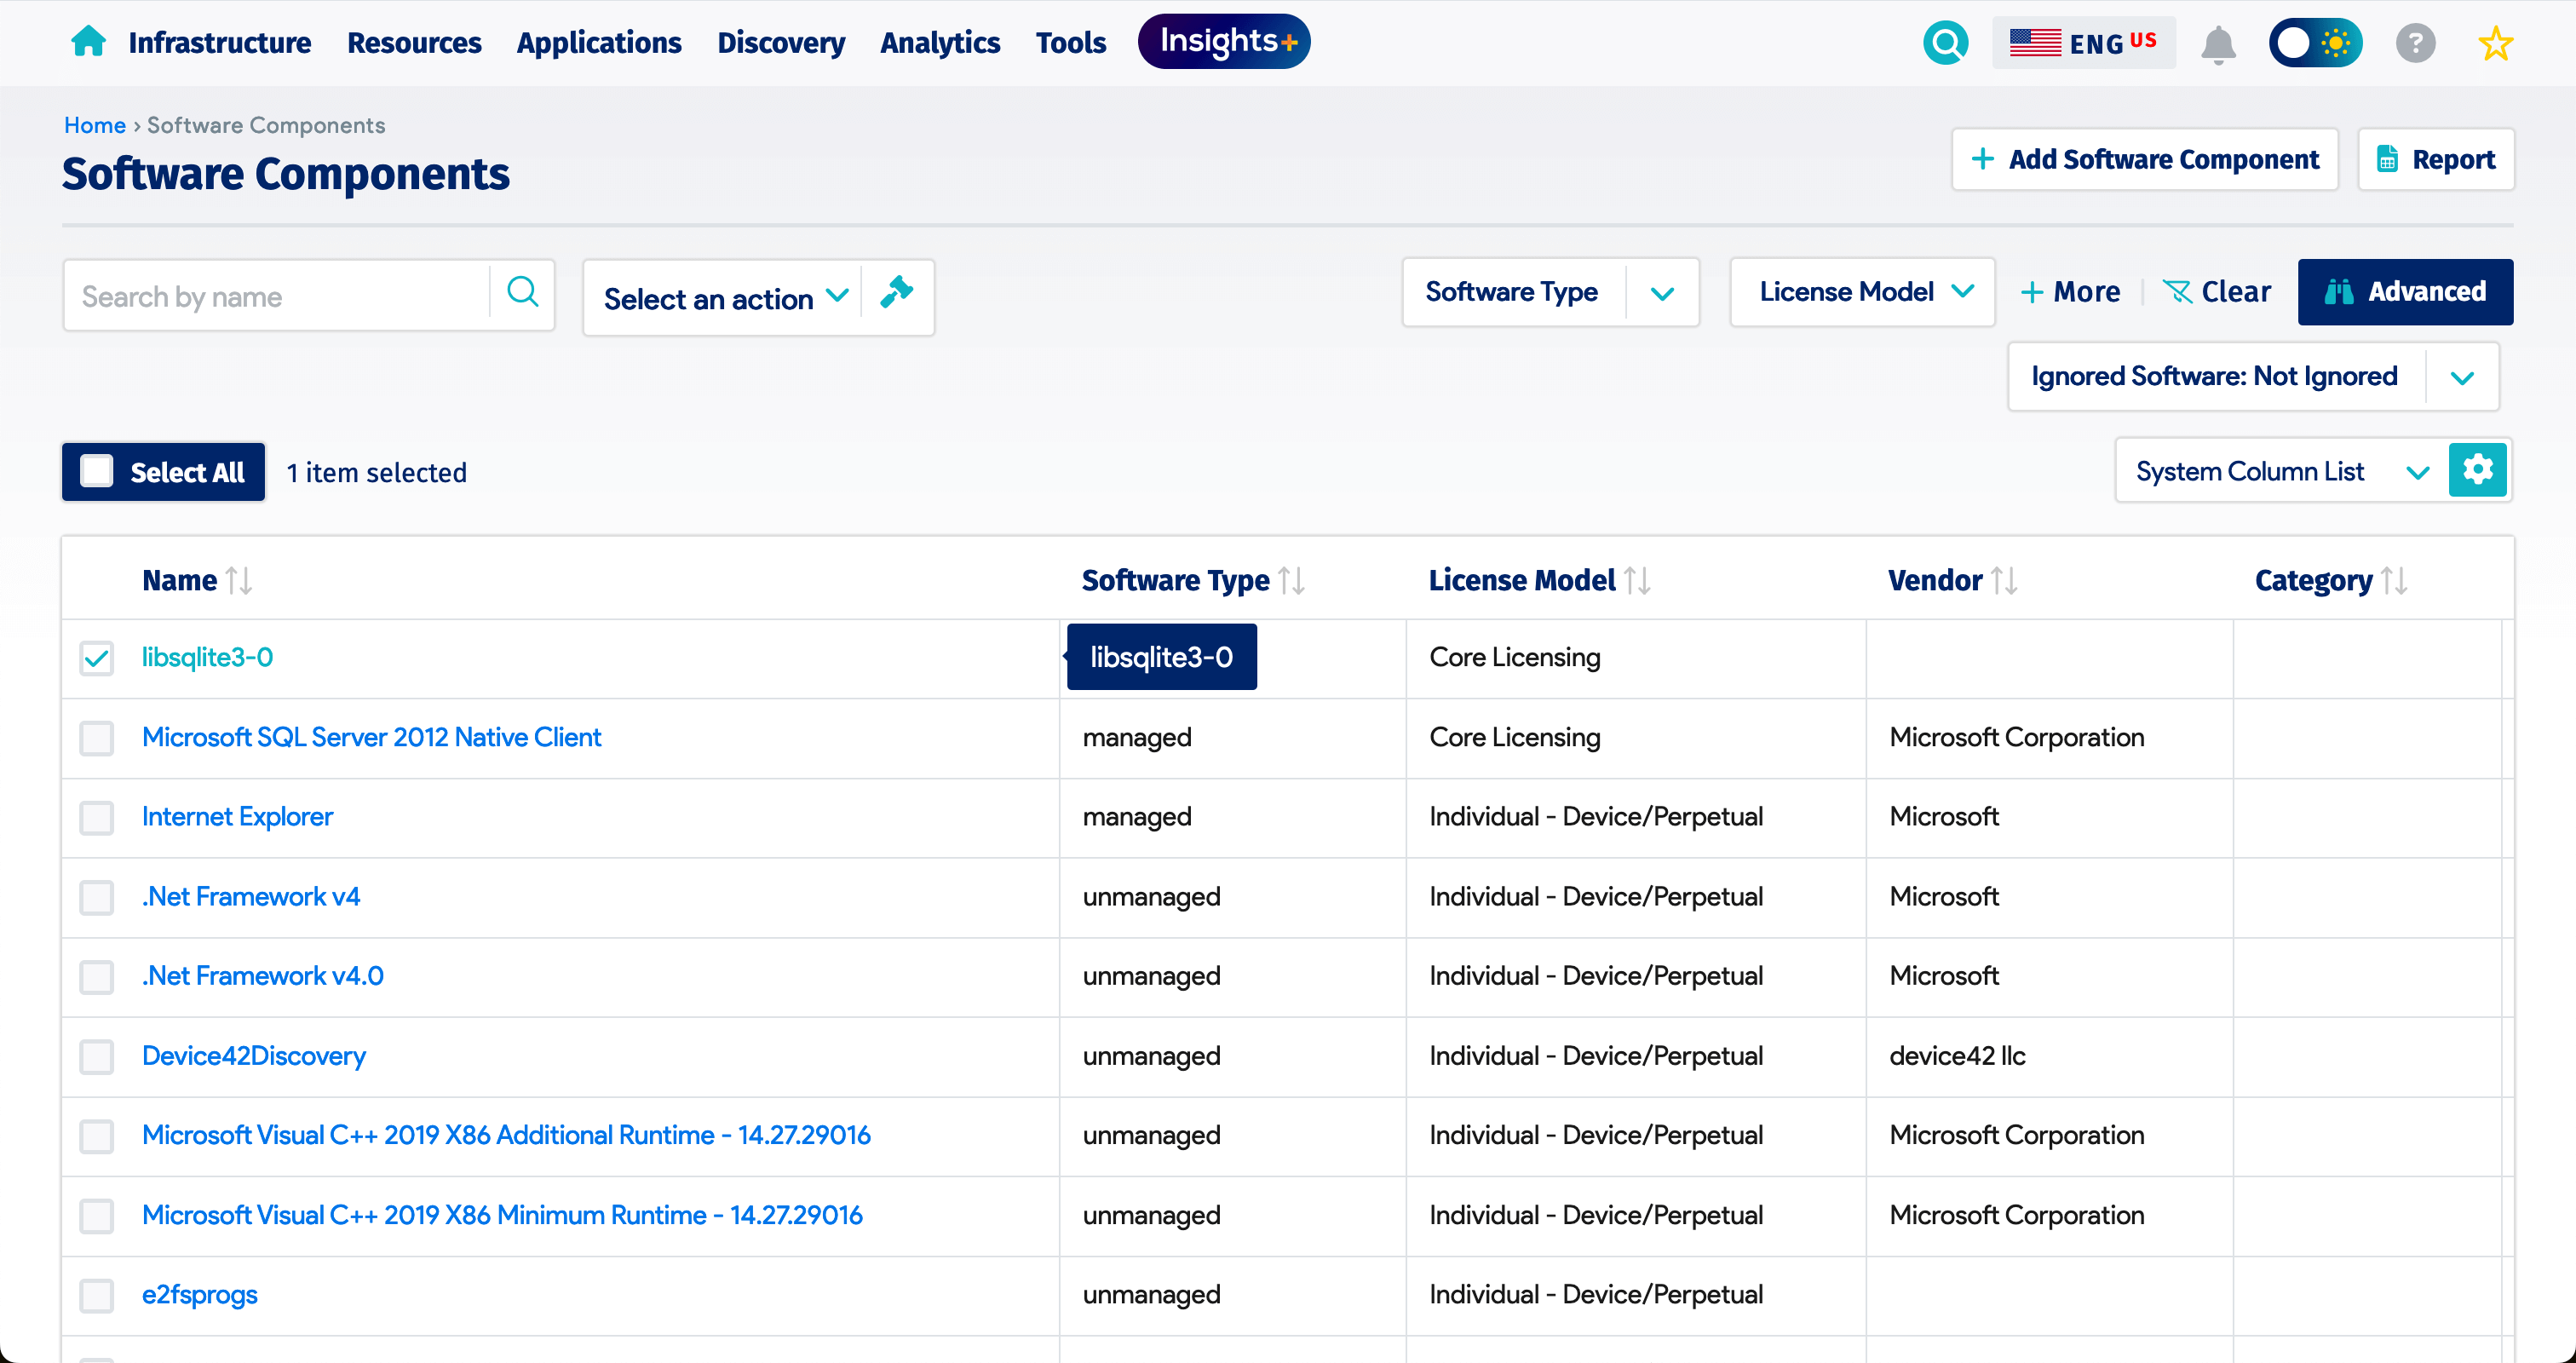Toggle the Select All checkbox

97,470
